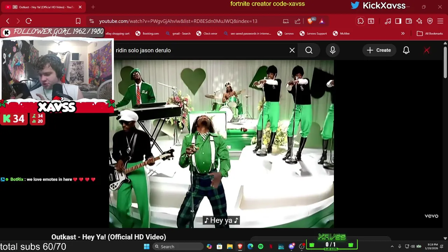Open the Brave Wallet icon
The height and width of the screenshot is (252, 448).
(408, 21)
